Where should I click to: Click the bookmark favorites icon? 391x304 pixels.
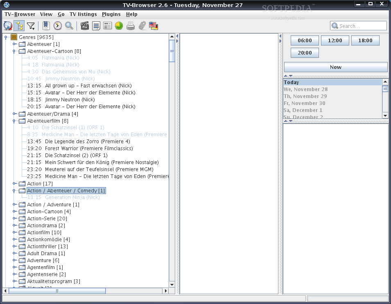[46, 26]
